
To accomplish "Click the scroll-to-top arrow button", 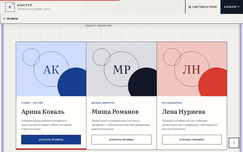I will [234, 143].
